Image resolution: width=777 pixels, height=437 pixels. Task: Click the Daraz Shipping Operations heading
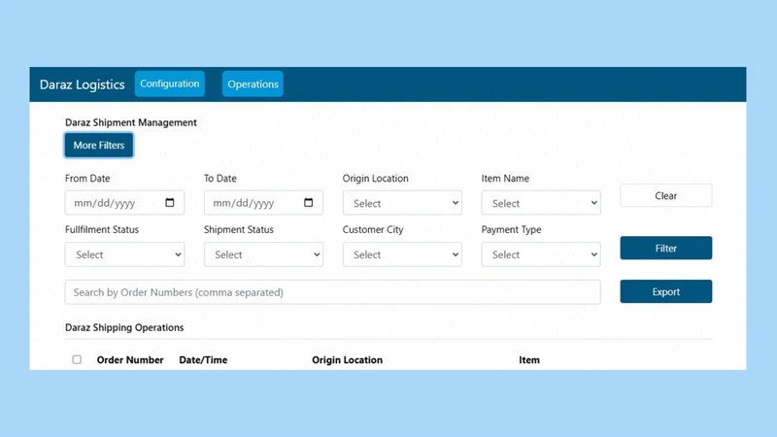point(124,327)
